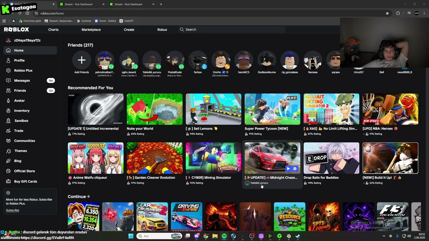Open the Build It Up! game thumbnail
The width and height of the screenshot is (429, 241).
pos(390,158)
